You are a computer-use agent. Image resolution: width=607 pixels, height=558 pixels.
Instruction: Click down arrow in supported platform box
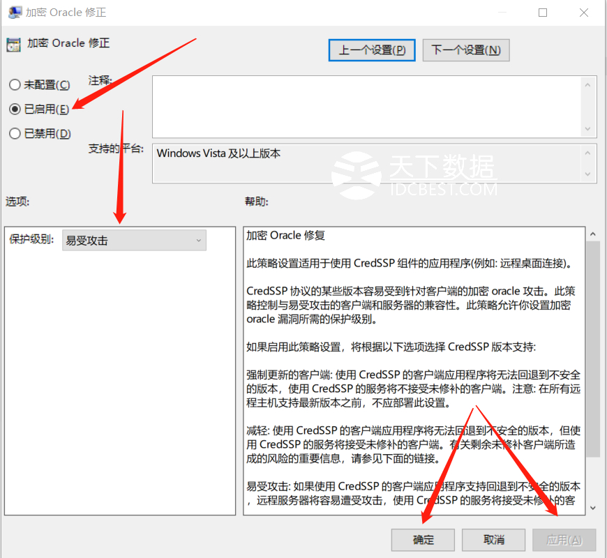588,174
